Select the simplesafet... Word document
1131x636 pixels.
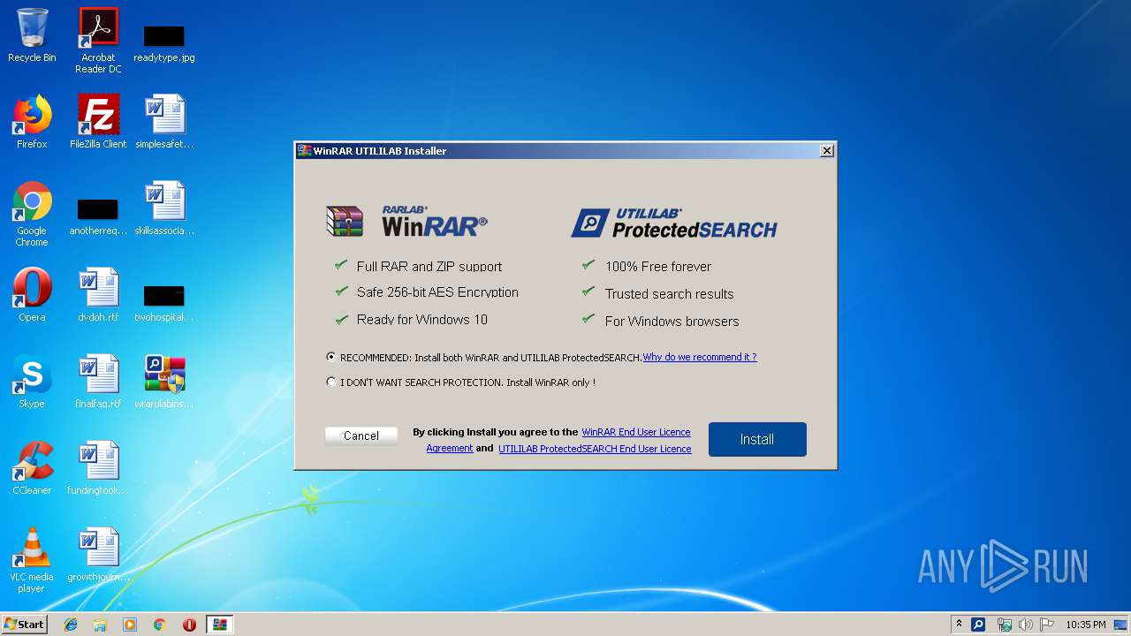164,122
